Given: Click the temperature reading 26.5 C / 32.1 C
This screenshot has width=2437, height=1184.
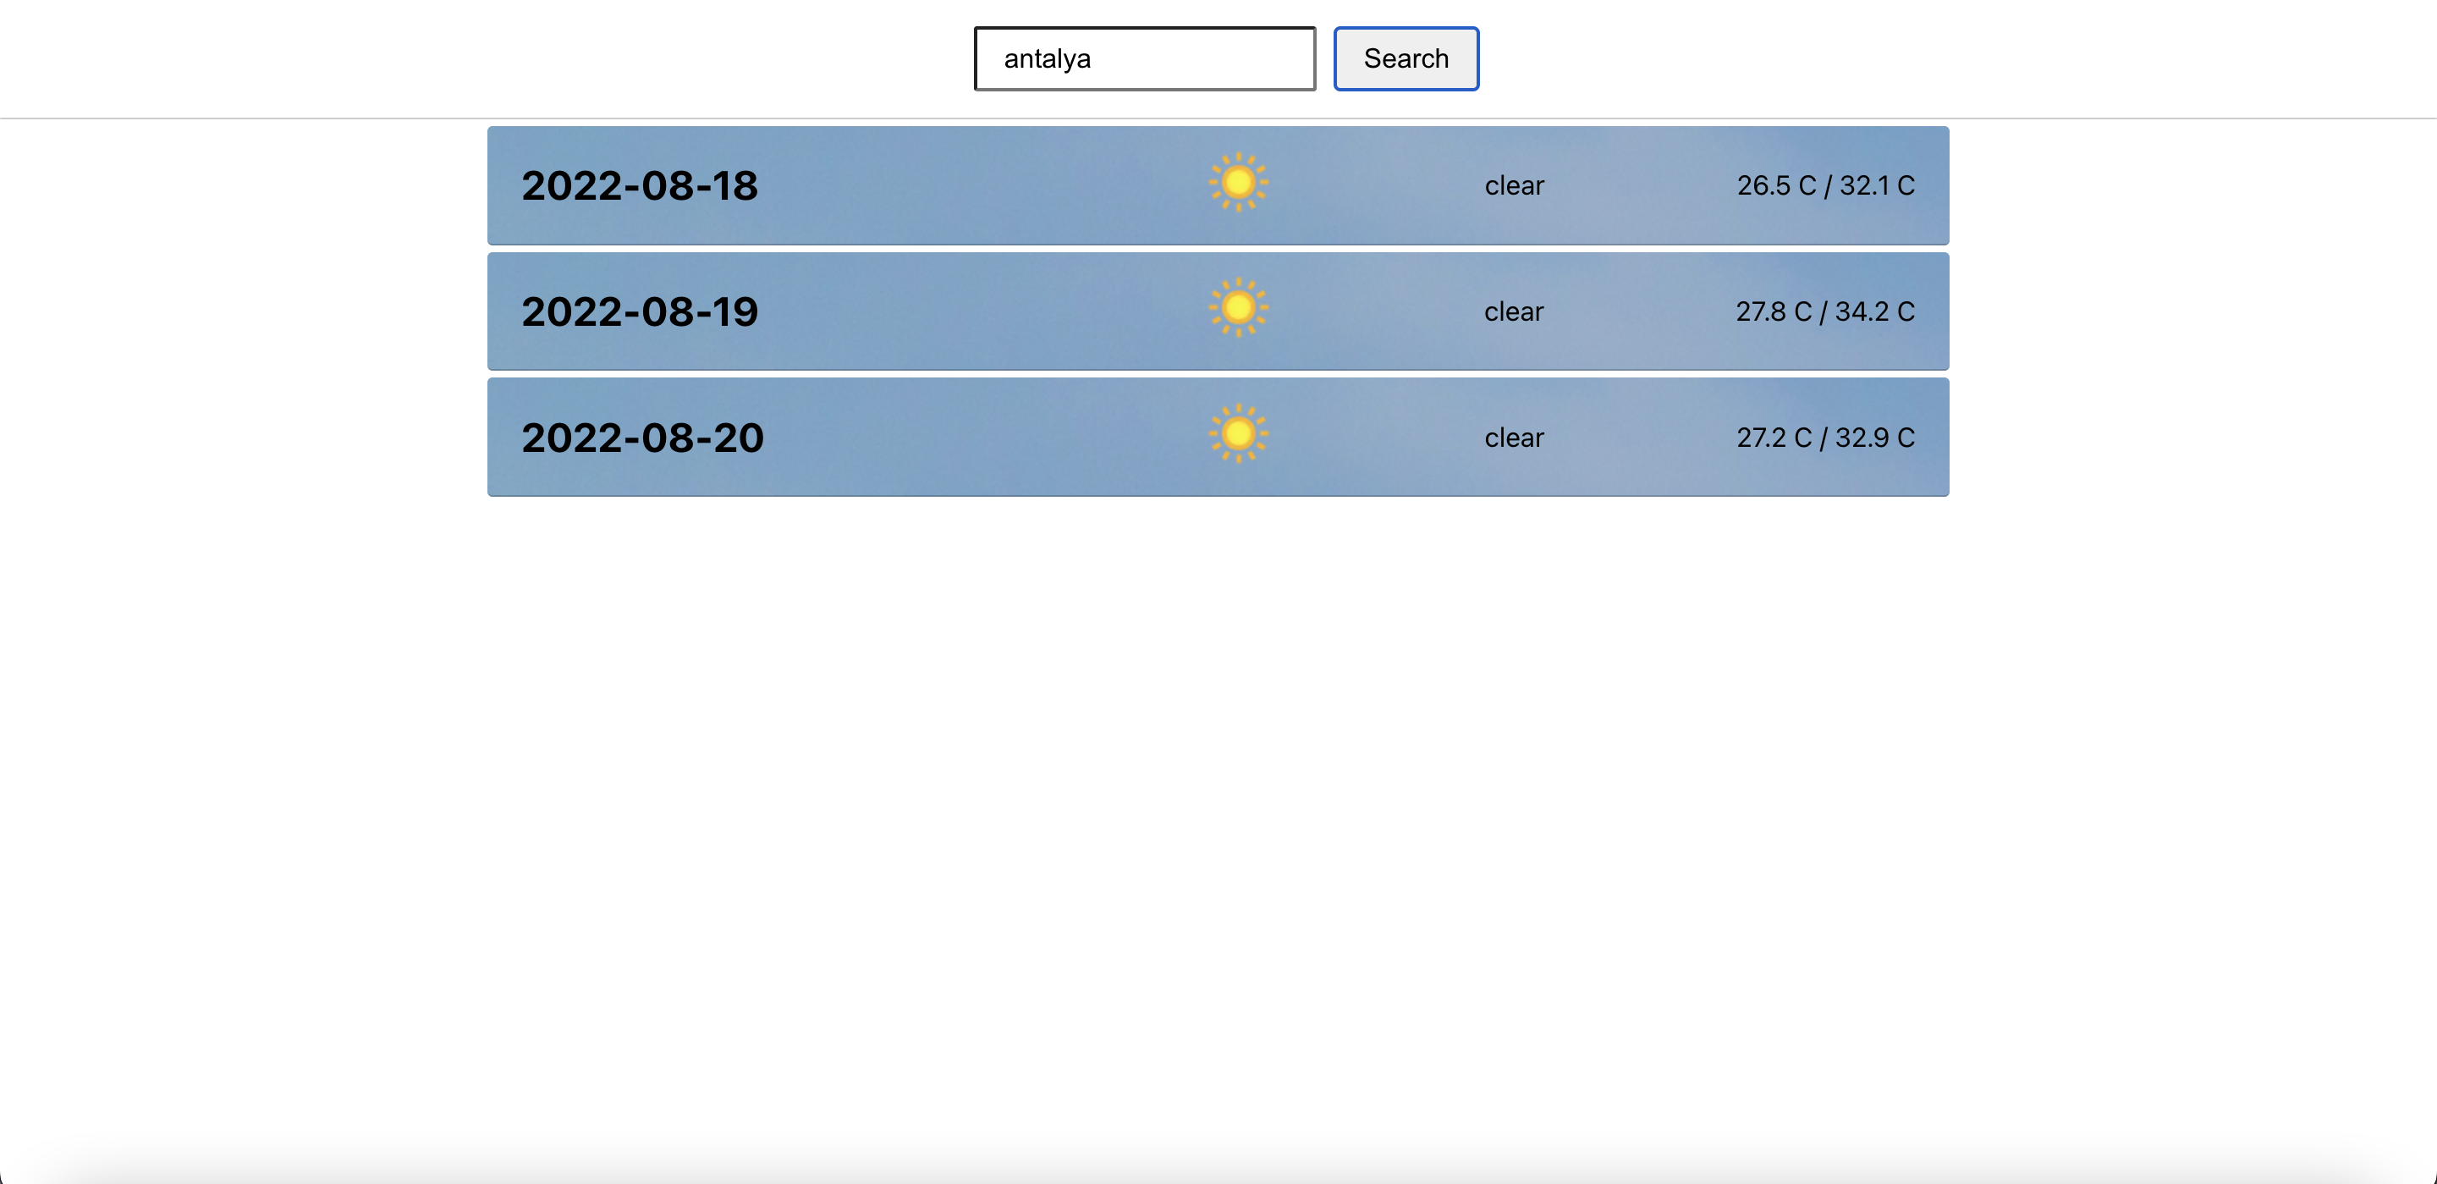Looking at the screenshot, I should (x=1825, y=185).
